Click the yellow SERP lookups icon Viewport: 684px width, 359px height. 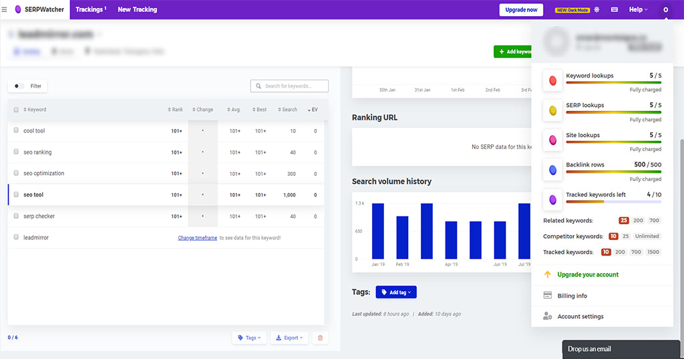(552, 110)
